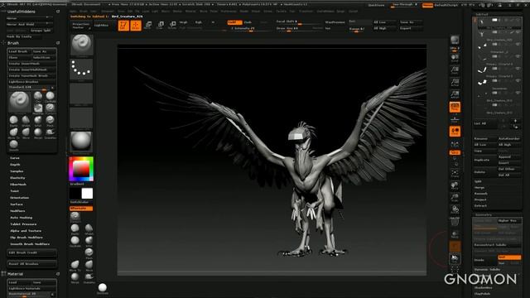
Task: Click the QuickSave button
Action: 376,5
